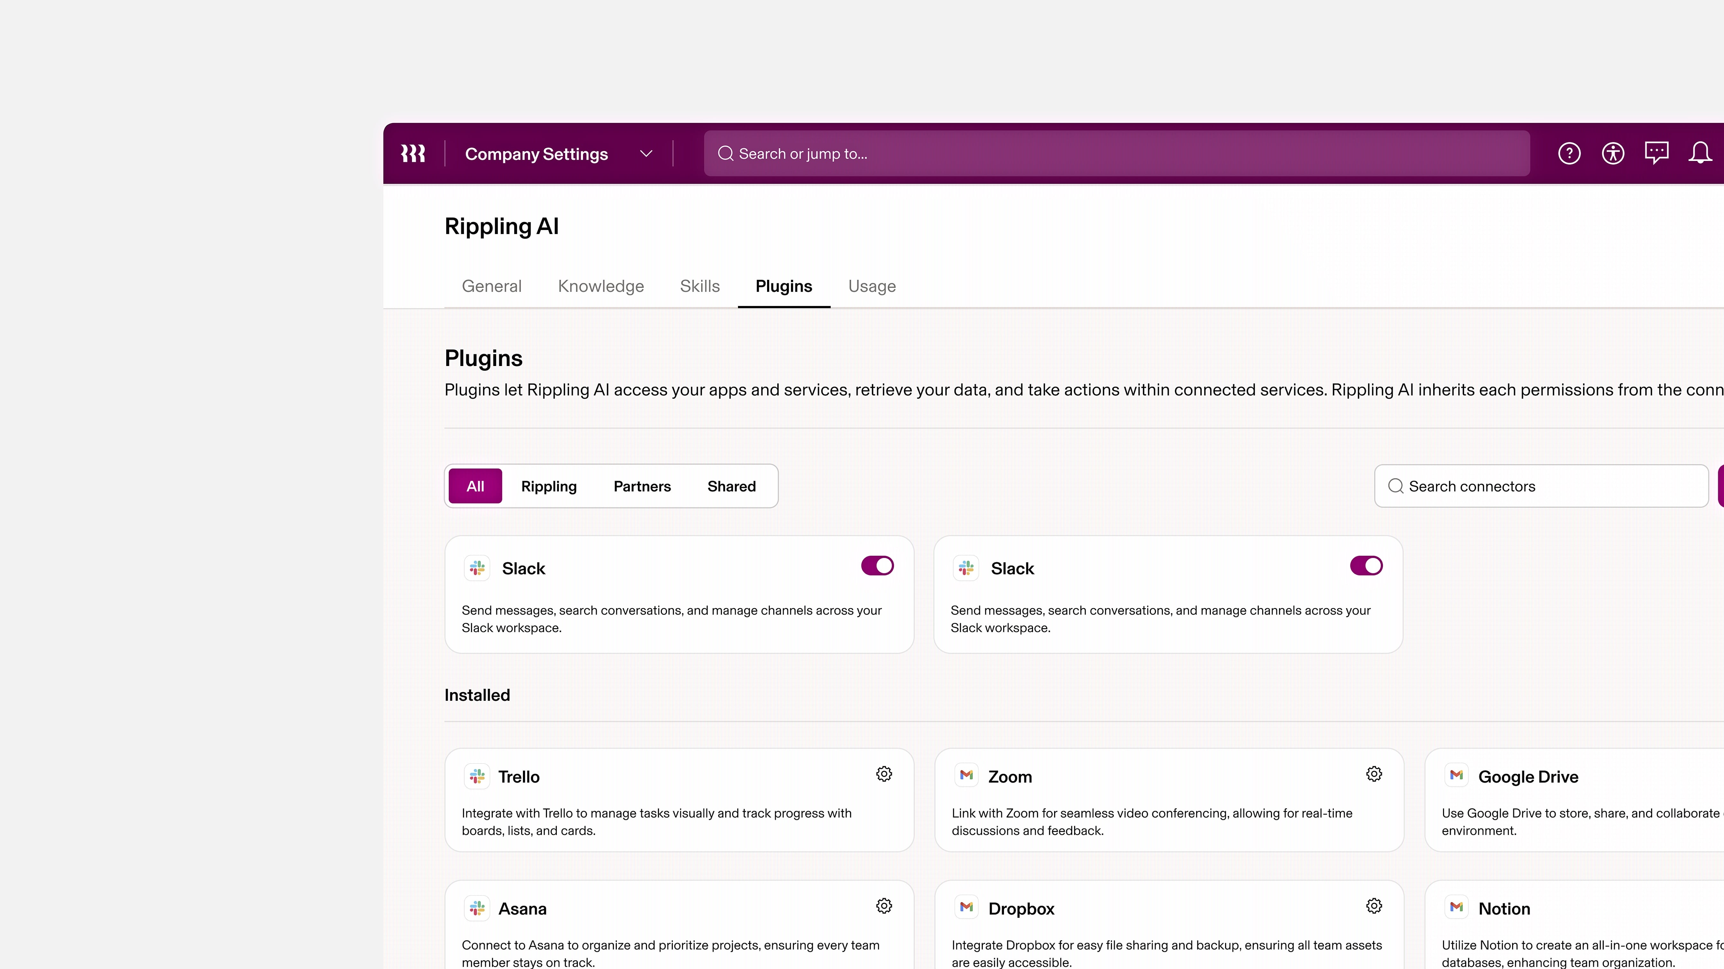Click the Company Settings title

point(536,154)
